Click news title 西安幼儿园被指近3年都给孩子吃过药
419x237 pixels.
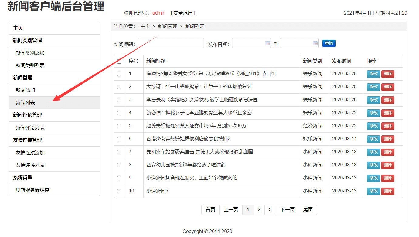(186, 165)
